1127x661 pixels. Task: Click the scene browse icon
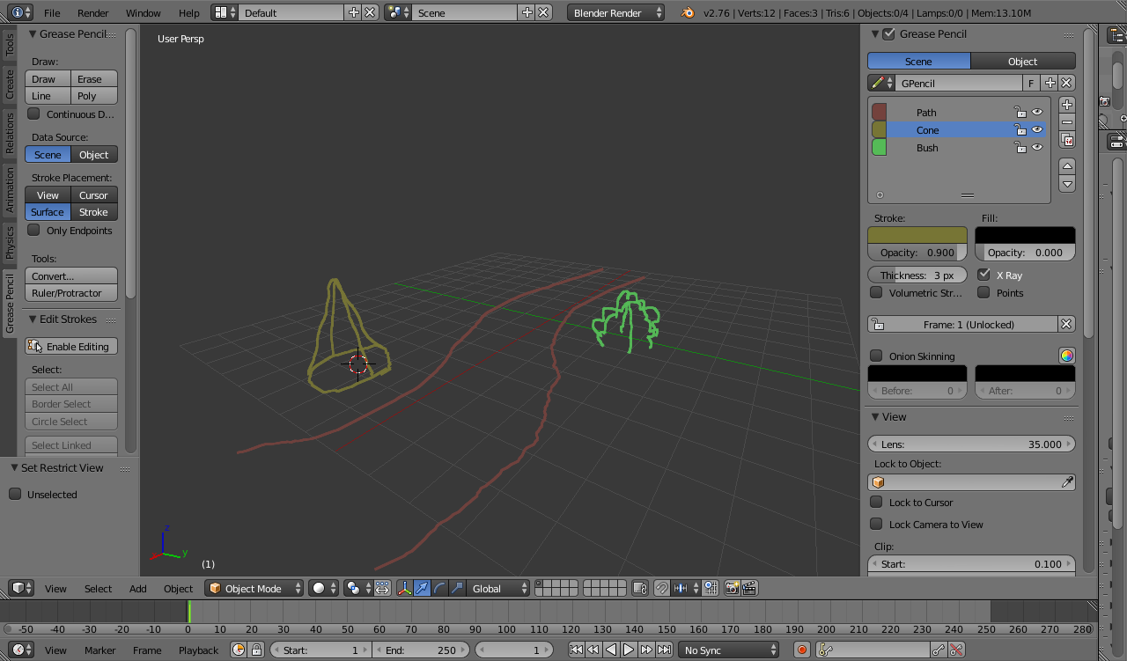(398, 13)
